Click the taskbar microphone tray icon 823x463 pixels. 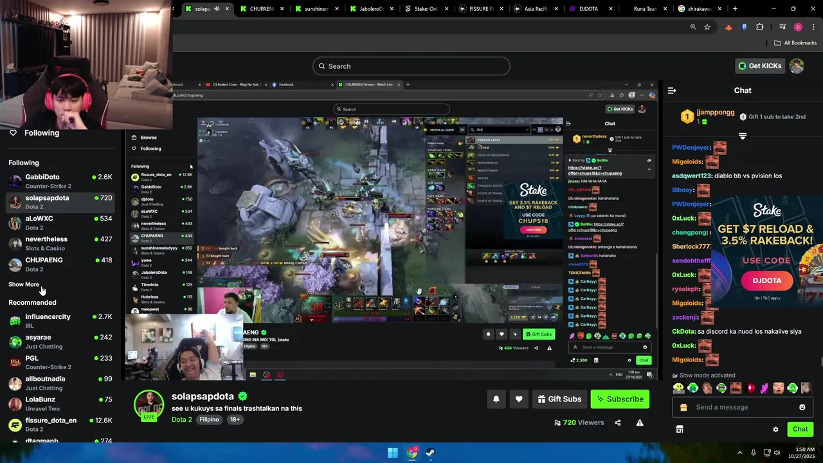click(754, 453)
